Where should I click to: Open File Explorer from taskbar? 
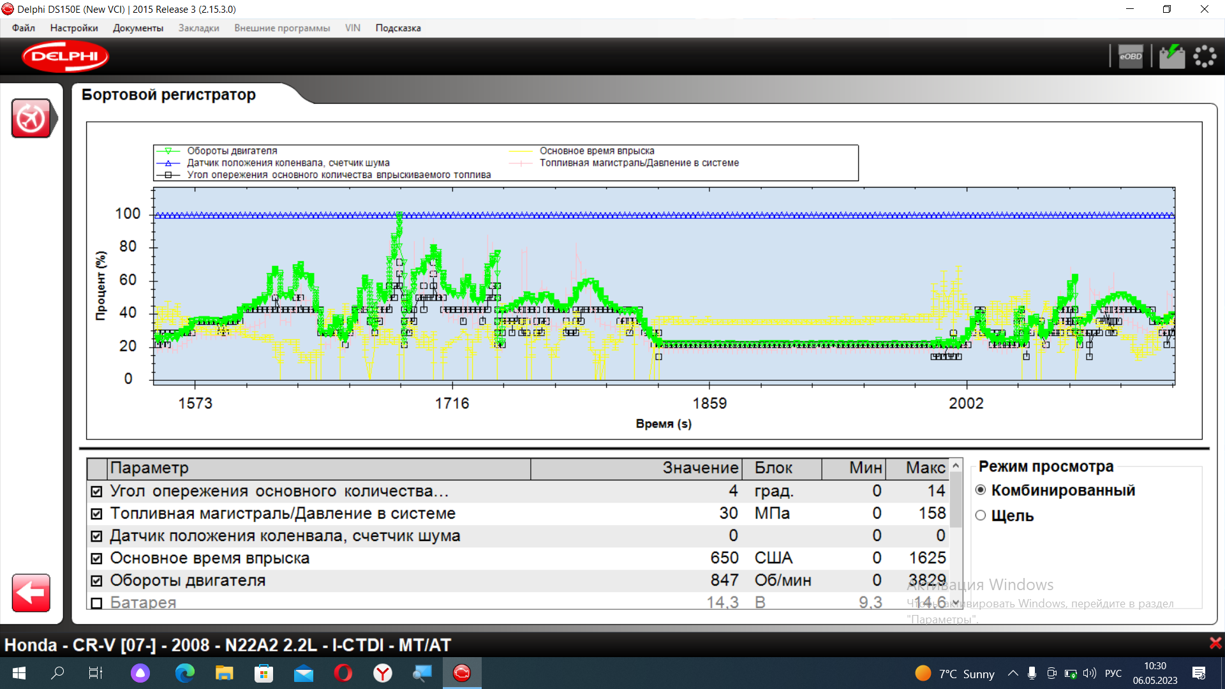pos(225,673)
